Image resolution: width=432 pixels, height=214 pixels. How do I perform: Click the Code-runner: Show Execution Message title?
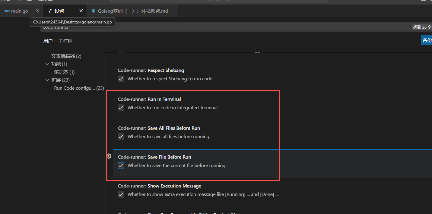point(160,186)
